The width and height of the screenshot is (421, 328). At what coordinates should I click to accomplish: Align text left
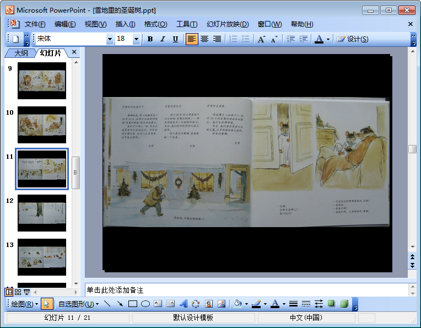[x=192, y=39]
